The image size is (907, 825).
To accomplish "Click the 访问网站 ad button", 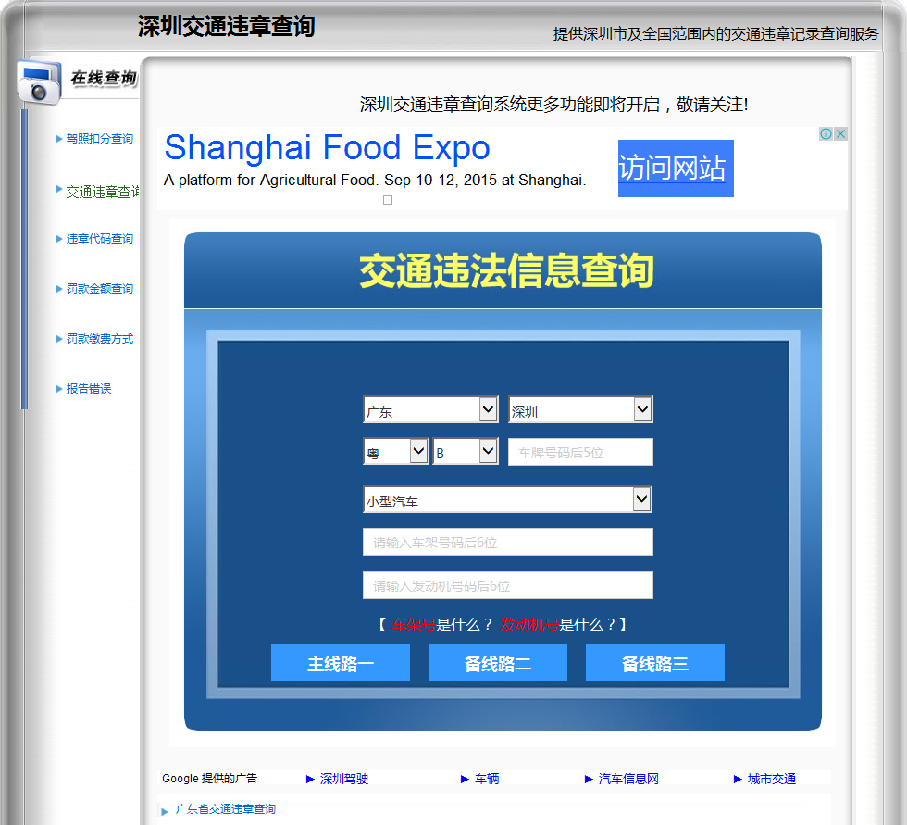I will (676, 169).
